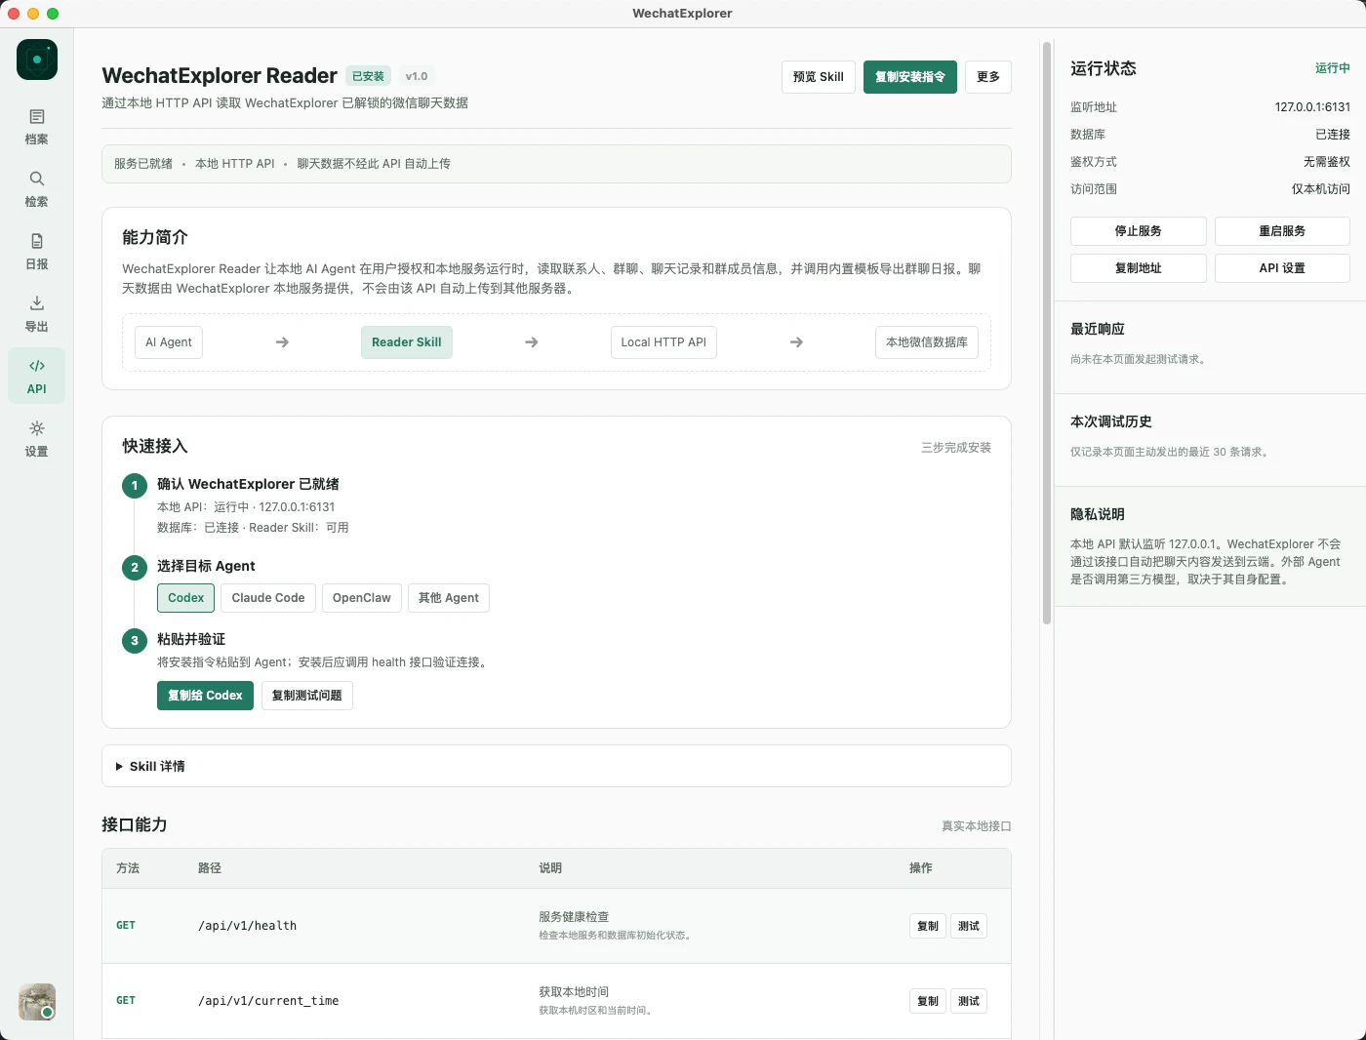1366x1040 pixels.
Task: Click the 隐私说明 section heading
Action: (1098, 515)
